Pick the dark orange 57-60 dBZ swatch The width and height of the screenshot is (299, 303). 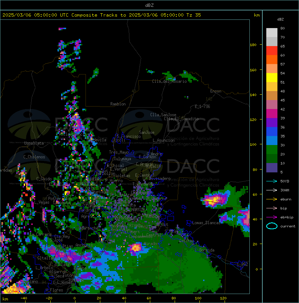[x=272, y=59]
